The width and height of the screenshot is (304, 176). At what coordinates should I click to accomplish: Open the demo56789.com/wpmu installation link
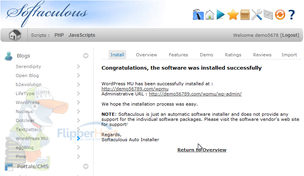tap(135, 89)
